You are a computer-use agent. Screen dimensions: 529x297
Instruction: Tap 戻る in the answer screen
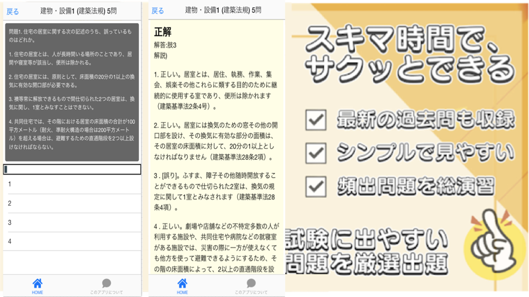(157, 11)
